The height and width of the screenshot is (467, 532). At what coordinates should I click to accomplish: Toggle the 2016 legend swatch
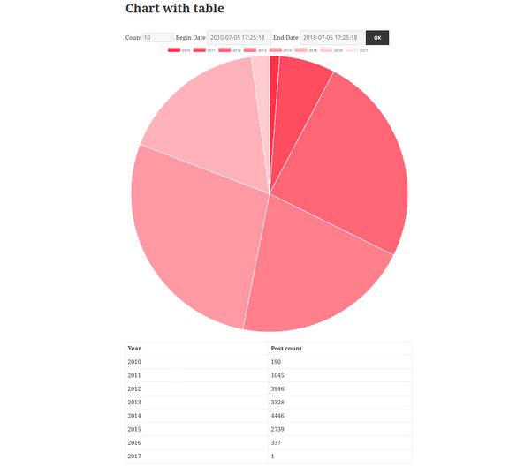pyautogui.click(x=326, y=50)
